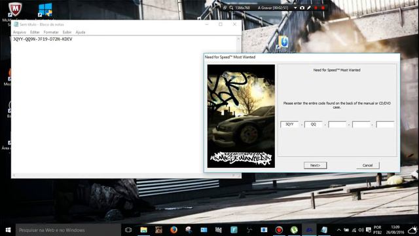The image size is (419, 236).
Task: Open File Explorer from taskbar
Action: tap(144, 230)
